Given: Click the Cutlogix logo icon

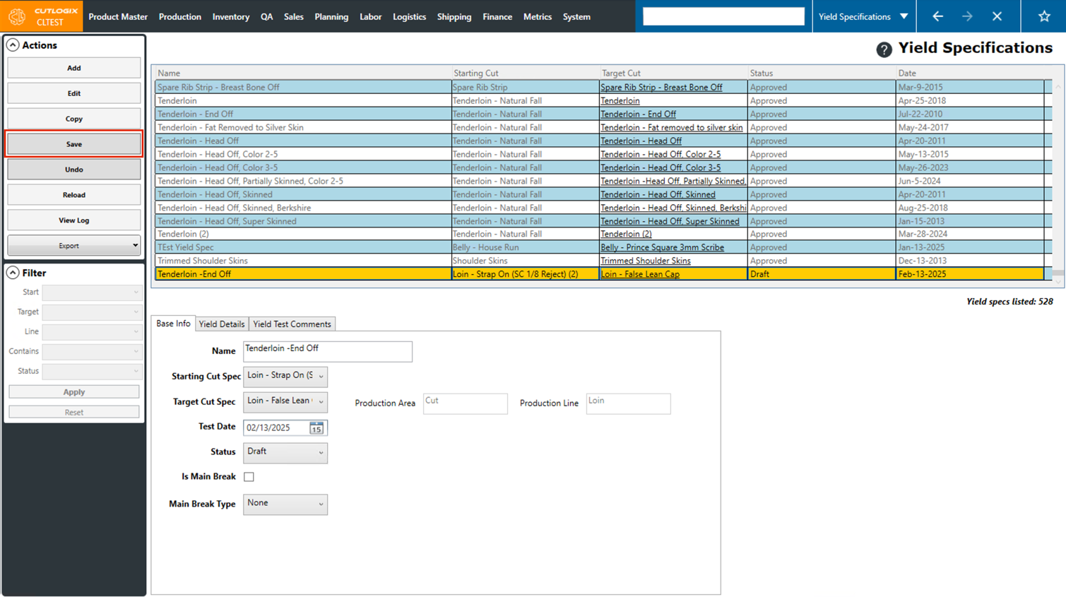Looking at the screenshot, I should coord(17,16).
